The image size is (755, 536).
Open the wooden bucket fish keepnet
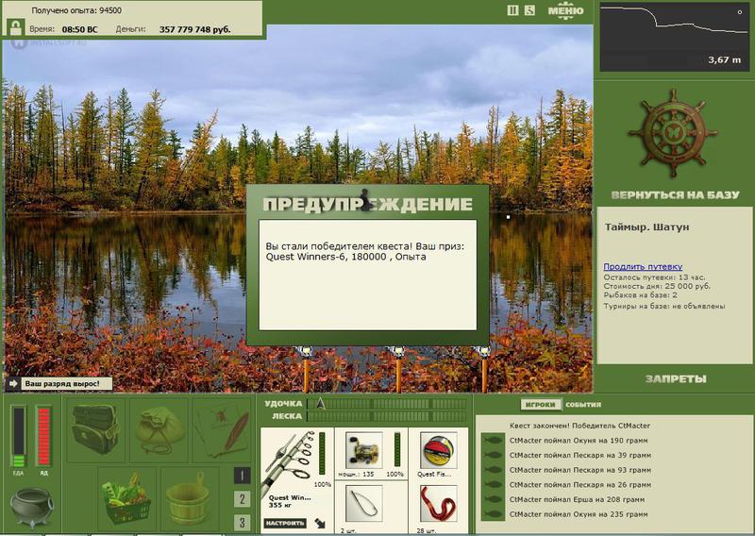pos(188,498)
